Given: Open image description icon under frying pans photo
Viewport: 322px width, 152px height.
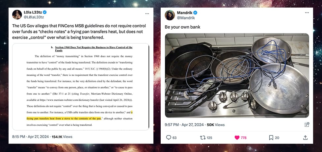Looking at the screenshot, I should coord(307,124).
